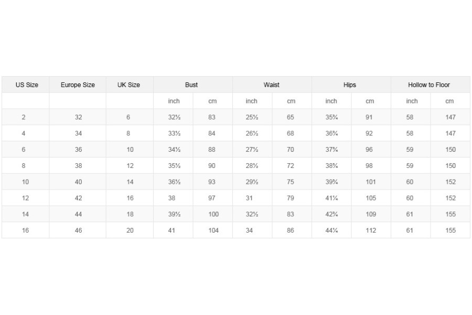Select UK size 20 cell
This screenshot has height=315, width=472.
pyautogui.click(x=130, y=230)
